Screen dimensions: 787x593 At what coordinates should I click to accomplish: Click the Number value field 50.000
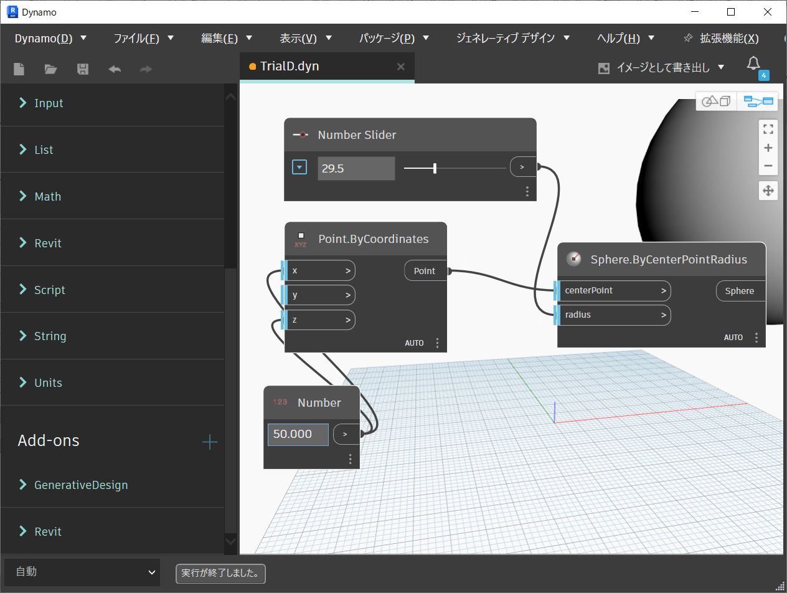point(298,434)
